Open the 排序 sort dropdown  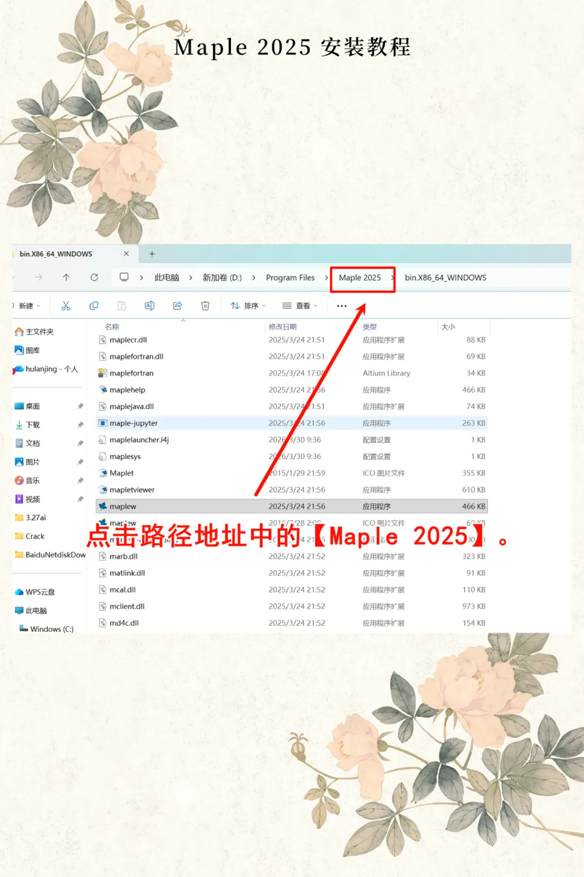[248, 306]
